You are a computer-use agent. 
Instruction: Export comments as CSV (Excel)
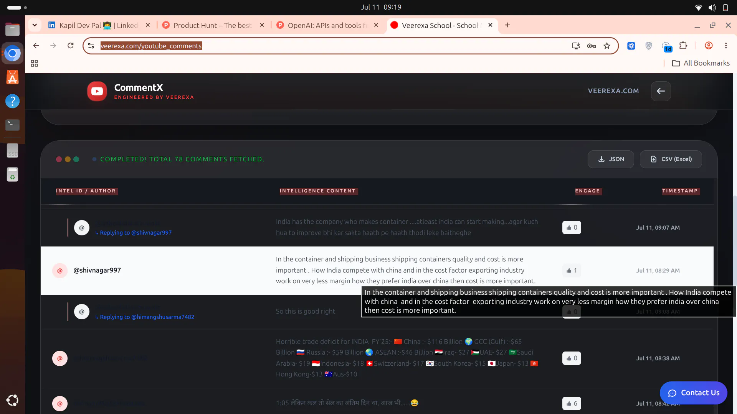pyautogui.click(x=671, y=159)
